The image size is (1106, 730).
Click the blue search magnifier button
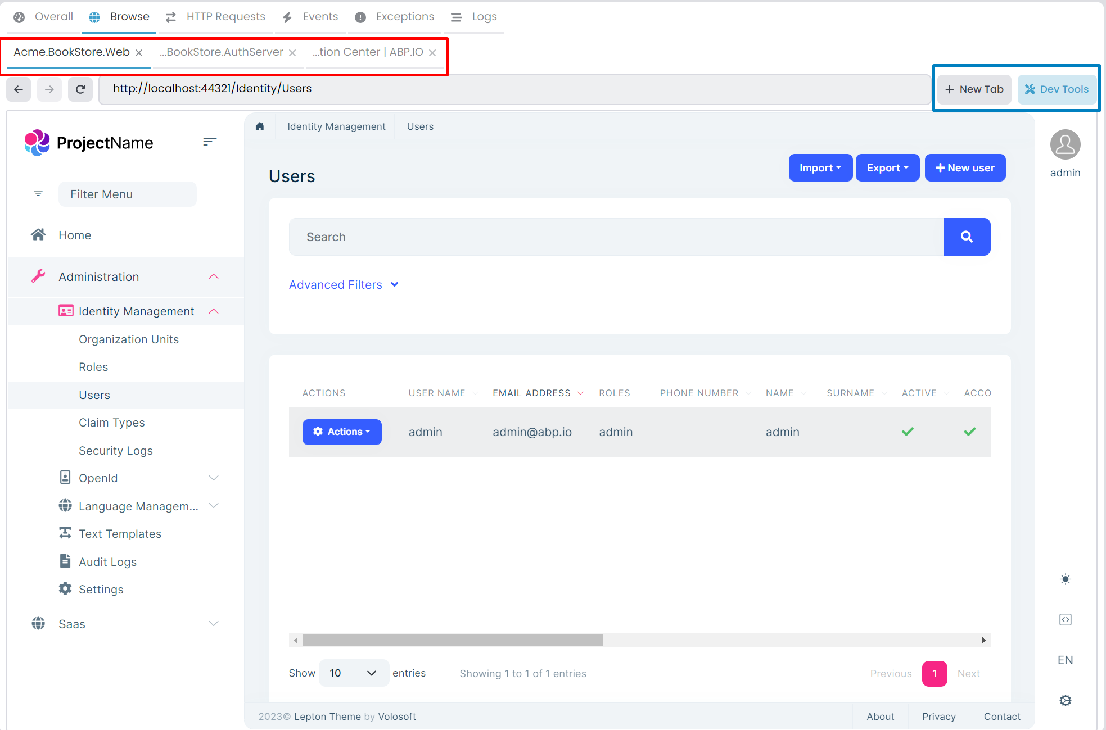coord(967,237)
